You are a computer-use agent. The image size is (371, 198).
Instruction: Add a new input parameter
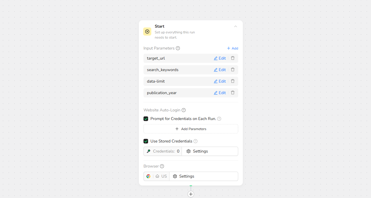pos(233,48)
